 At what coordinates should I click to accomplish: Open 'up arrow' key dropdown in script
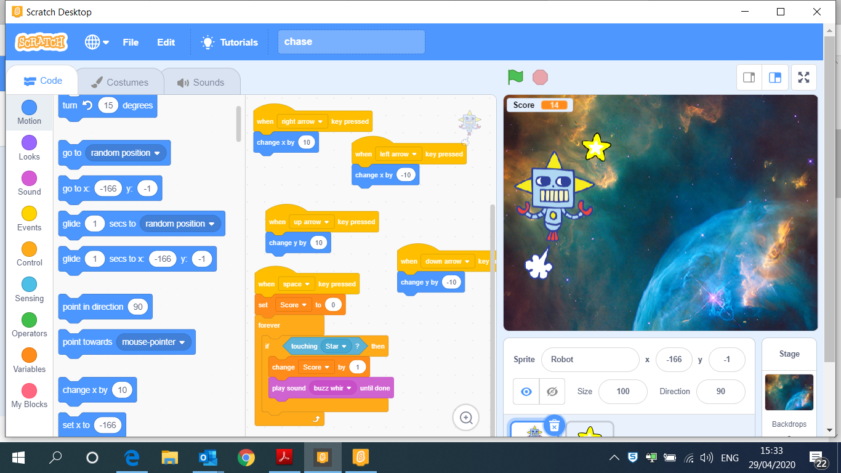[312, 222]
